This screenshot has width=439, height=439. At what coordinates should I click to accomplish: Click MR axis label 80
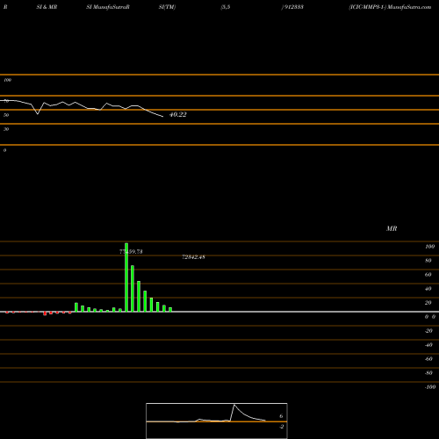click(x=428, y=261)
